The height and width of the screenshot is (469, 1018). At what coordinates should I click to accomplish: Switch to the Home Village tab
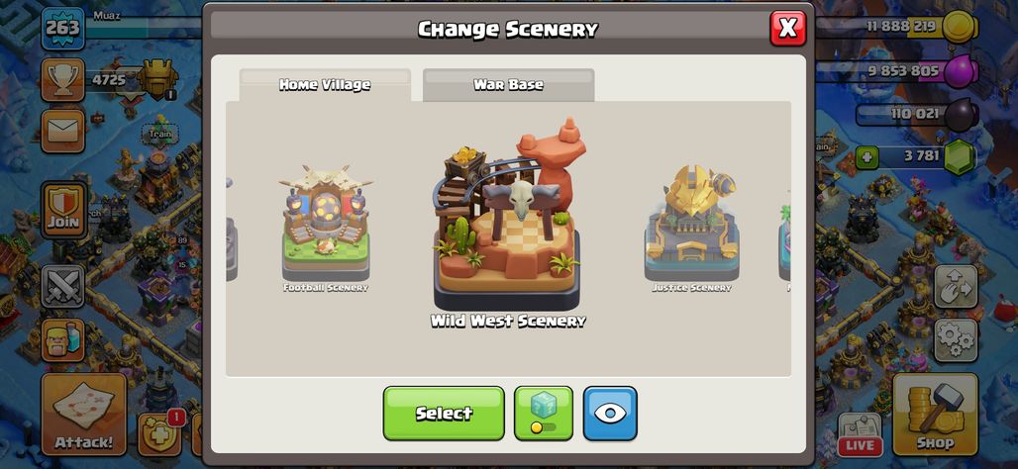325,85
